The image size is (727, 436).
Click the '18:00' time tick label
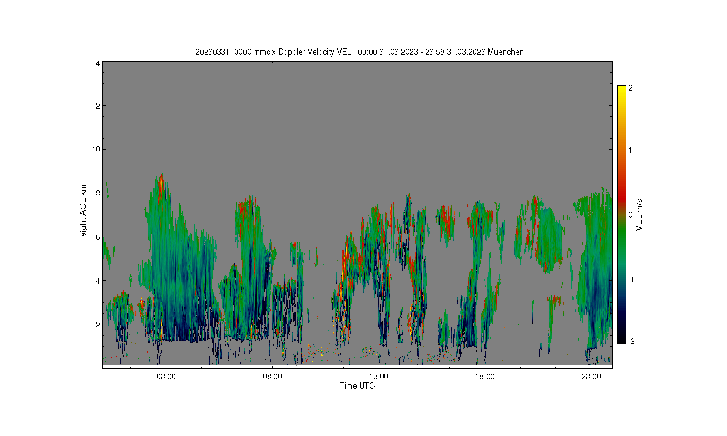pyautogui.click(x=485, y=377)
